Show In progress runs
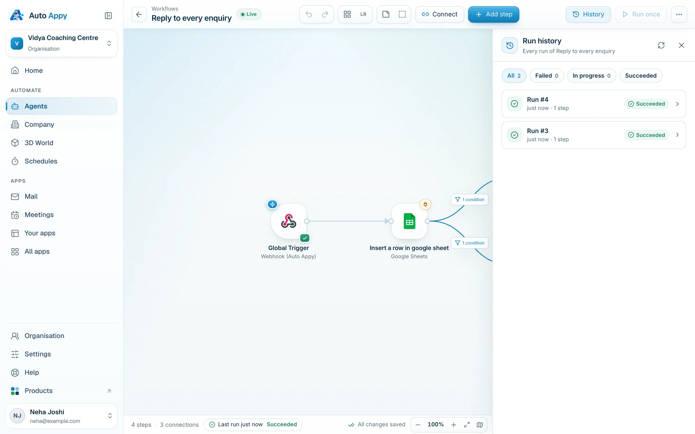 [x=591, y=76]
